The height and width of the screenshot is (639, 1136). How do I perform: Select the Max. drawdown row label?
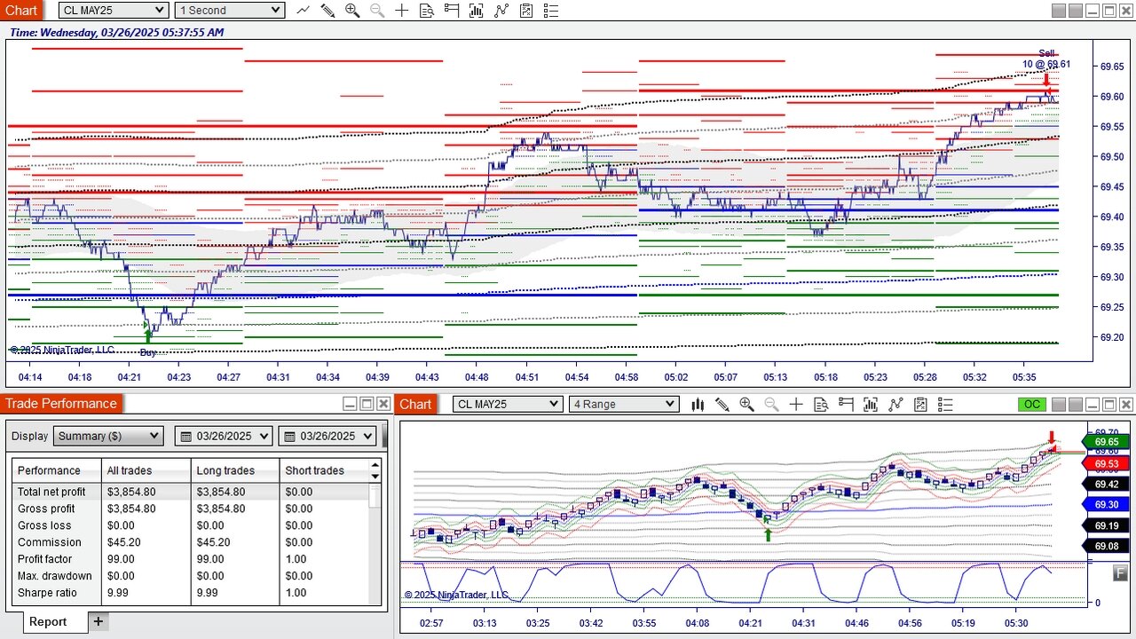54,576
